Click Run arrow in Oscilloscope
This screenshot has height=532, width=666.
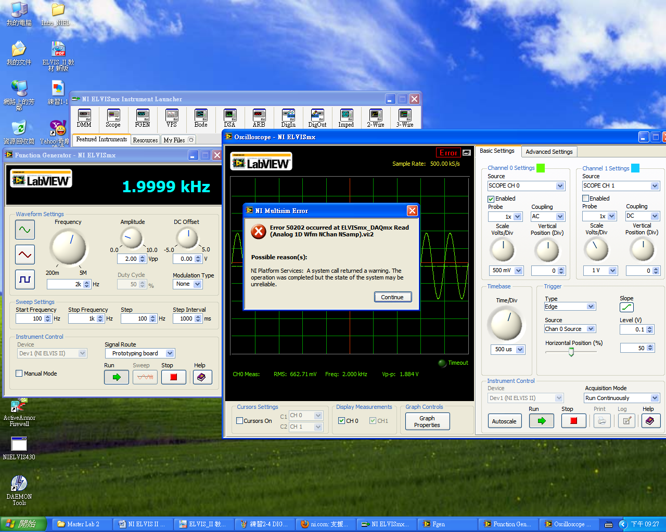(542, 421)
